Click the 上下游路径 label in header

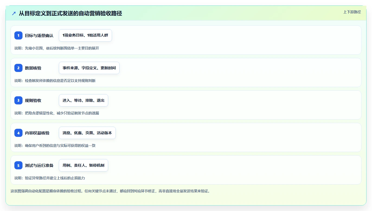352,12
